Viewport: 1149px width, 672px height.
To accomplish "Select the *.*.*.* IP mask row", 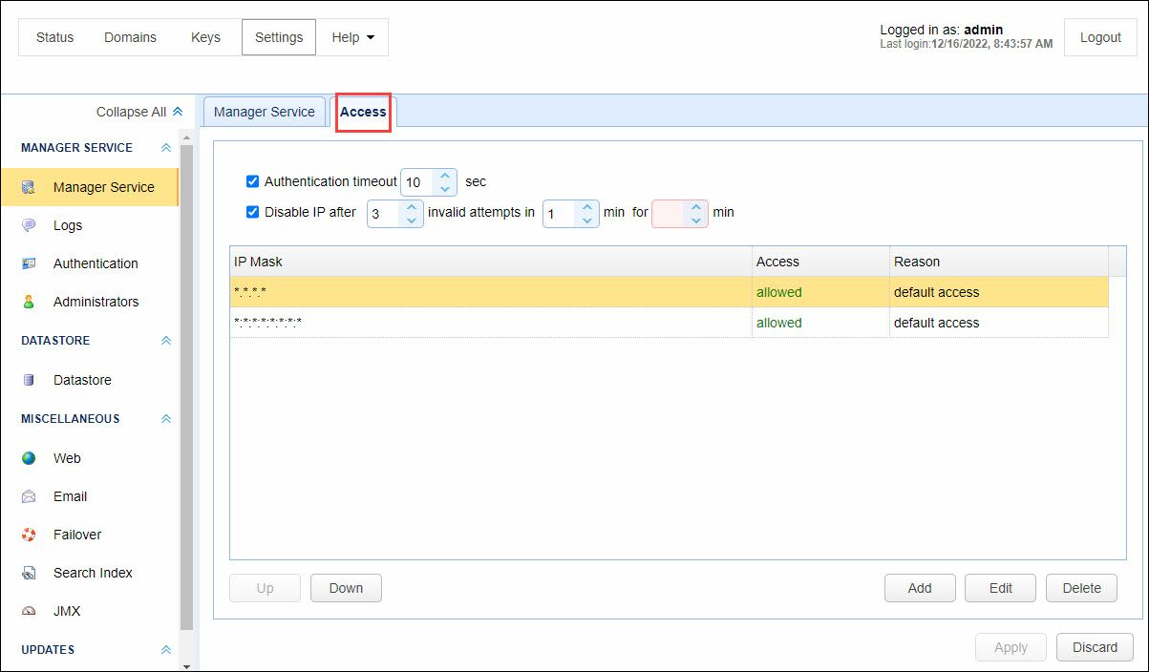I will 669,292.
